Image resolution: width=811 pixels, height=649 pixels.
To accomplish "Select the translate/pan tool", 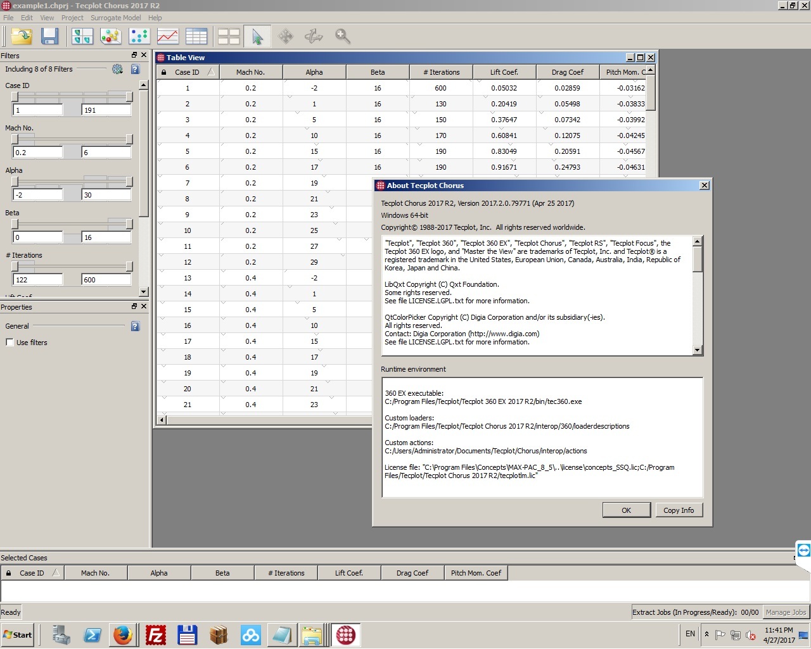I will 286,37.
